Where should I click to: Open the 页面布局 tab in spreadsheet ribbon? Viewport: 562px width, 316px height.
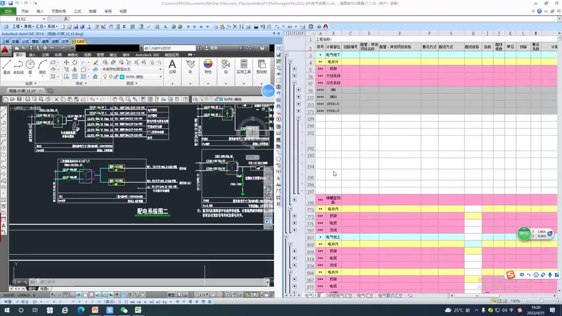59,11
